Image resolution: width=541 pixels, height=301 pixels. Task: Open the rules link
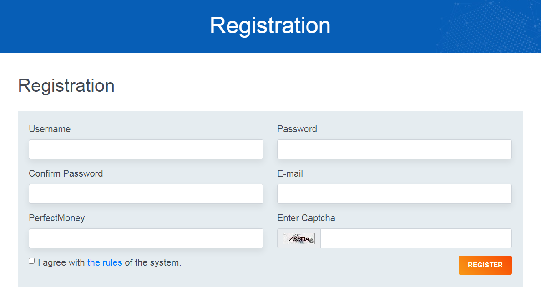(x=105, y=262)
